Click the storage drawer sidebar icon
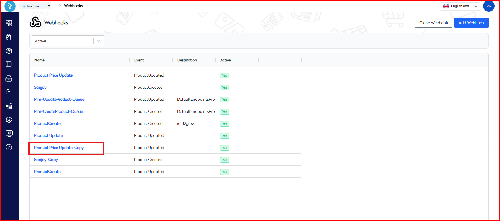The width and height of the screenshot is (500, 221). pos(9,78)
